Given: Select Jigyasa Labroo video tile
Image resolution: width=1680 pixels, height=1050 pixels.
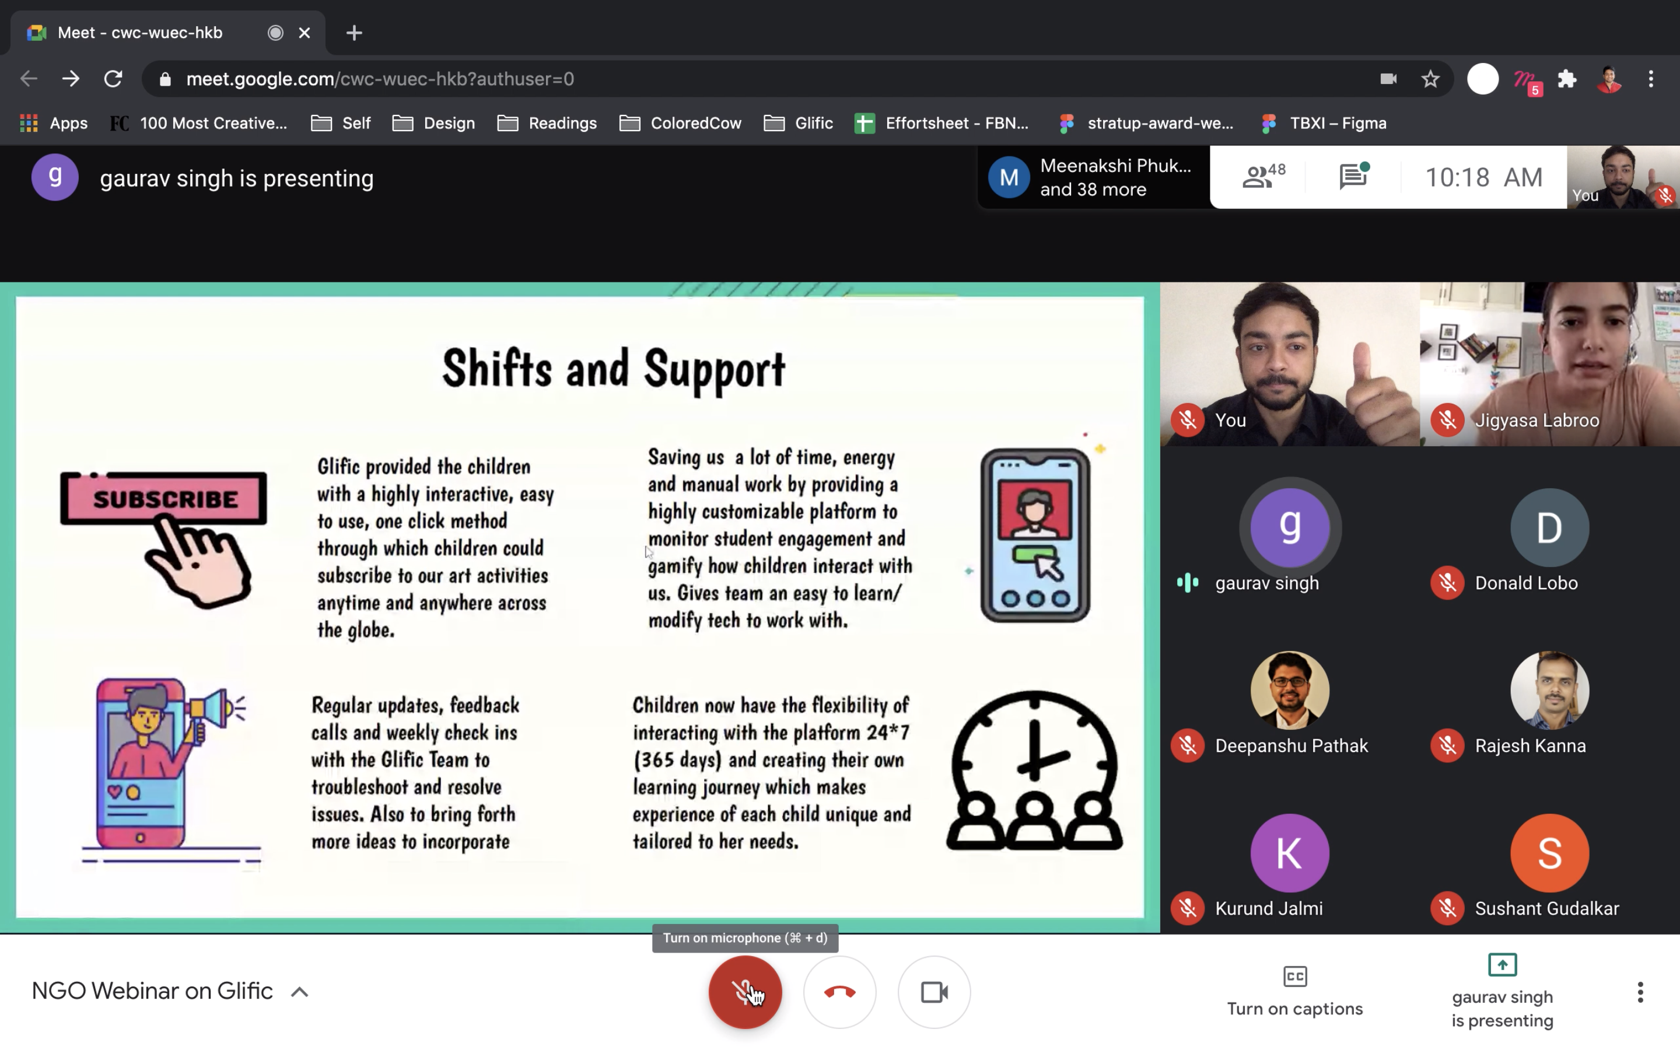Looking at the screenshot, I should click(x=1550, y=364).
